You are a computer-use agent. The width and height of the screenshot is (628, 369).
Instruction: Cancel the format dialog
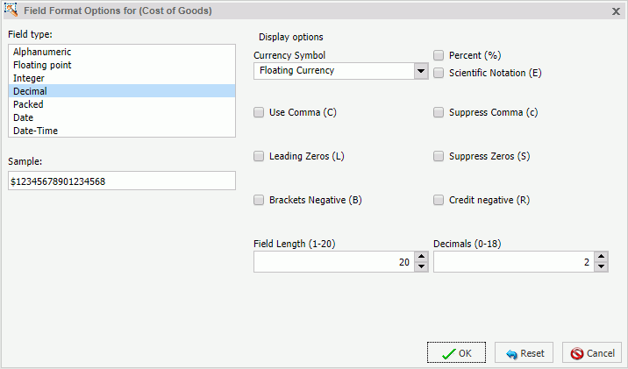click(591, 353)
